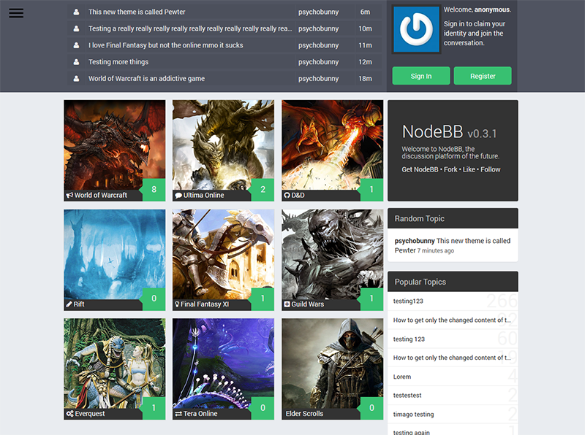Open random topic 'This new theme is called Pewter'
The image size is (585, 435).
click(453, 245)
